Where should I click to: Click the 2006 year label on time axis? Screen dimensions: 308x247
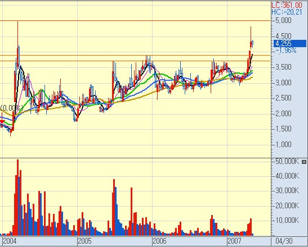pos(159,241)
